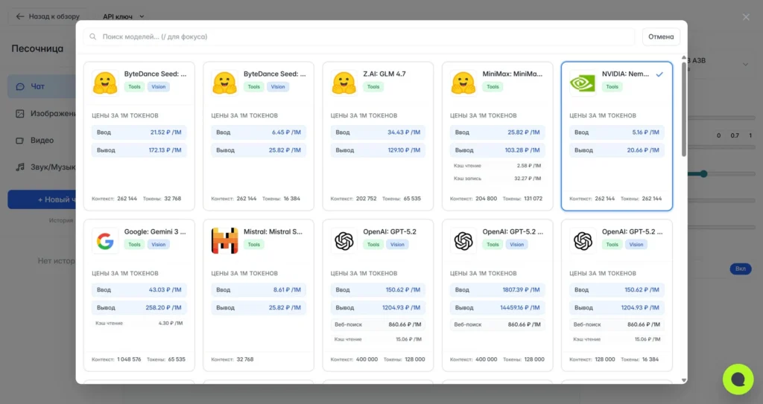Click the NVIDIA logo icon

coord(582,82)
